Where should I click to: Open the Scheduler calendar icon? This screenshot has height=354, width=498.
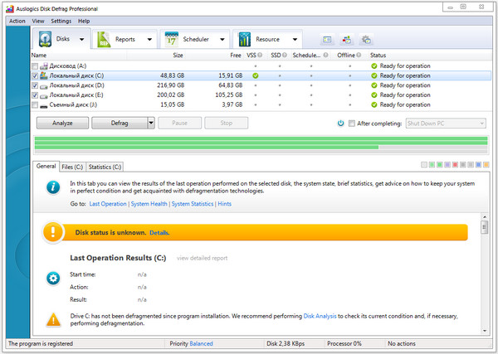coord(172,39)
